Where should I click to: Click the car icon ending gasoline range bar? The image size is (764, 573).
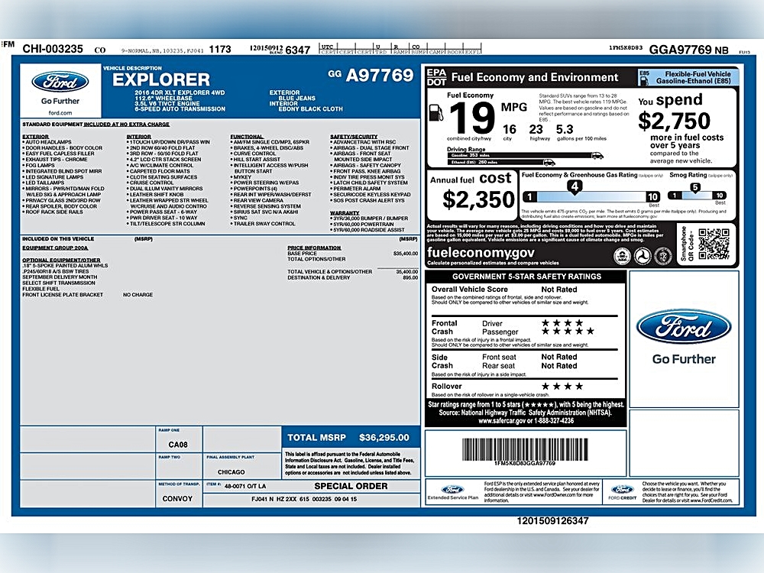pyautogui.click(x=597, y=155)
